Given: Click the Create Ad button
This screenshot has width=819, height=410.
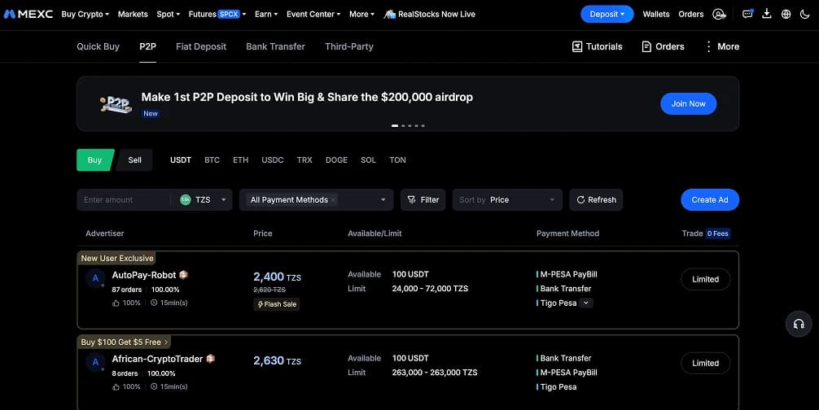Looking at the screenshot, I should pos(710,200).
